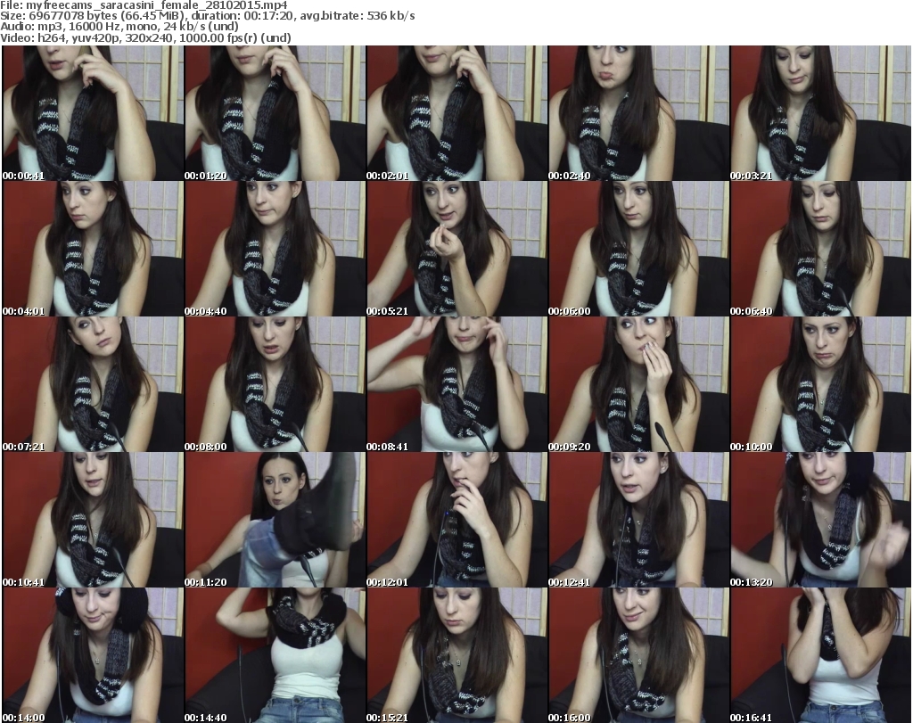Click the File name line in header

coord(144,5)
